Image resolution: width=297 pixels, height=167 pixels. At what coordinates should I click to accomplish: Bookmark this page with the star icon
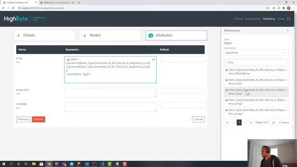tap(267, 8)
